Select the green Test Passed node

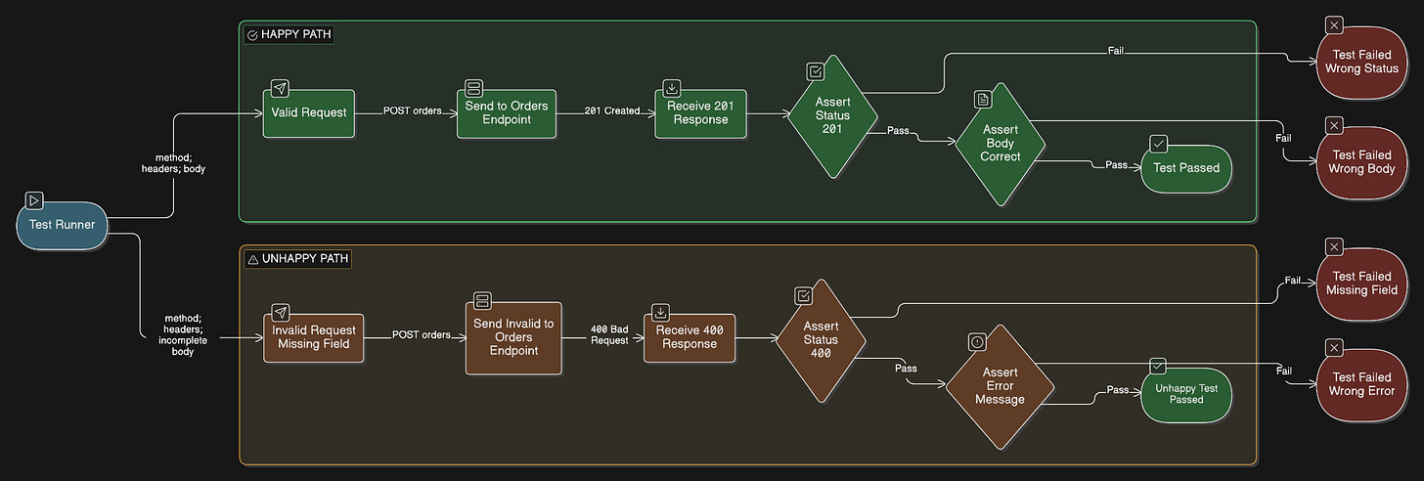pos(1186,167)
